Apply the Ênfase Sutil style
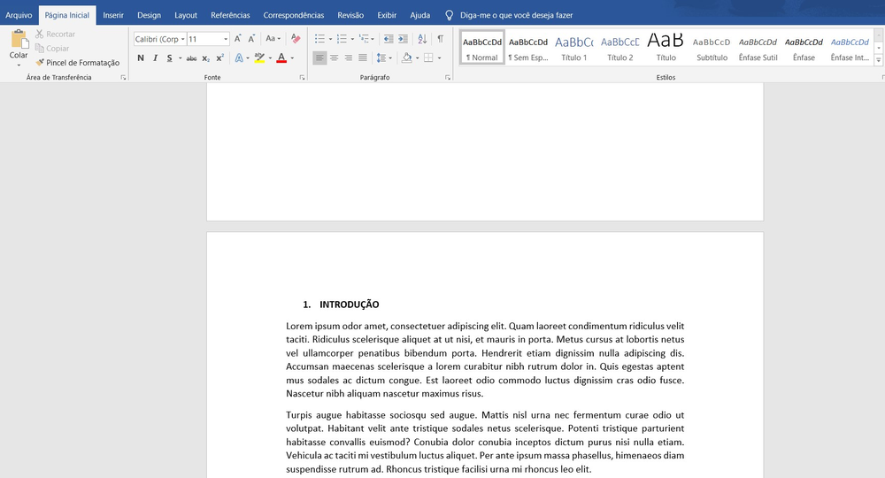Screen dimensions: 885x478 [x=758, y=48]
